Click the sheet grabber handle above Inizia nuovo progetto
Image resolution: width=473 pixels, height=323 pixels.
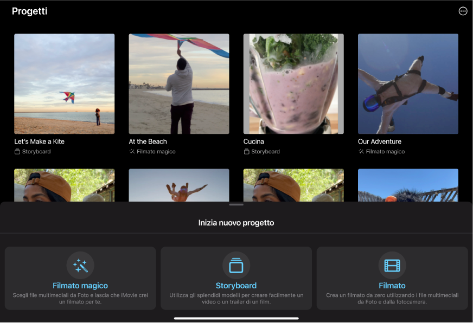coord(236,205)
